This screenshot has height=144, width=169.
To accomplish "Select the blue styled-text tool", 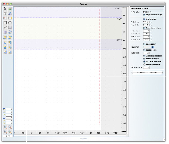I will pyautogui.click(x=10, y=13).
